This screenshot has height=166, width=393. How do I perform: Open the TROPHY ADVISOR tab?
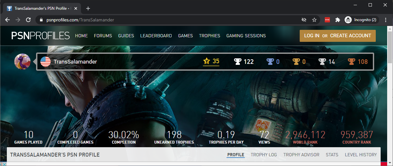(x=301, y=155)
